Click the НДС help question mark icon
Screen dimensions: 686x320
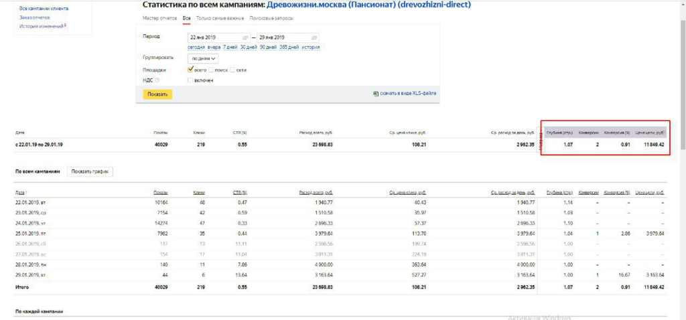[157, 80]
